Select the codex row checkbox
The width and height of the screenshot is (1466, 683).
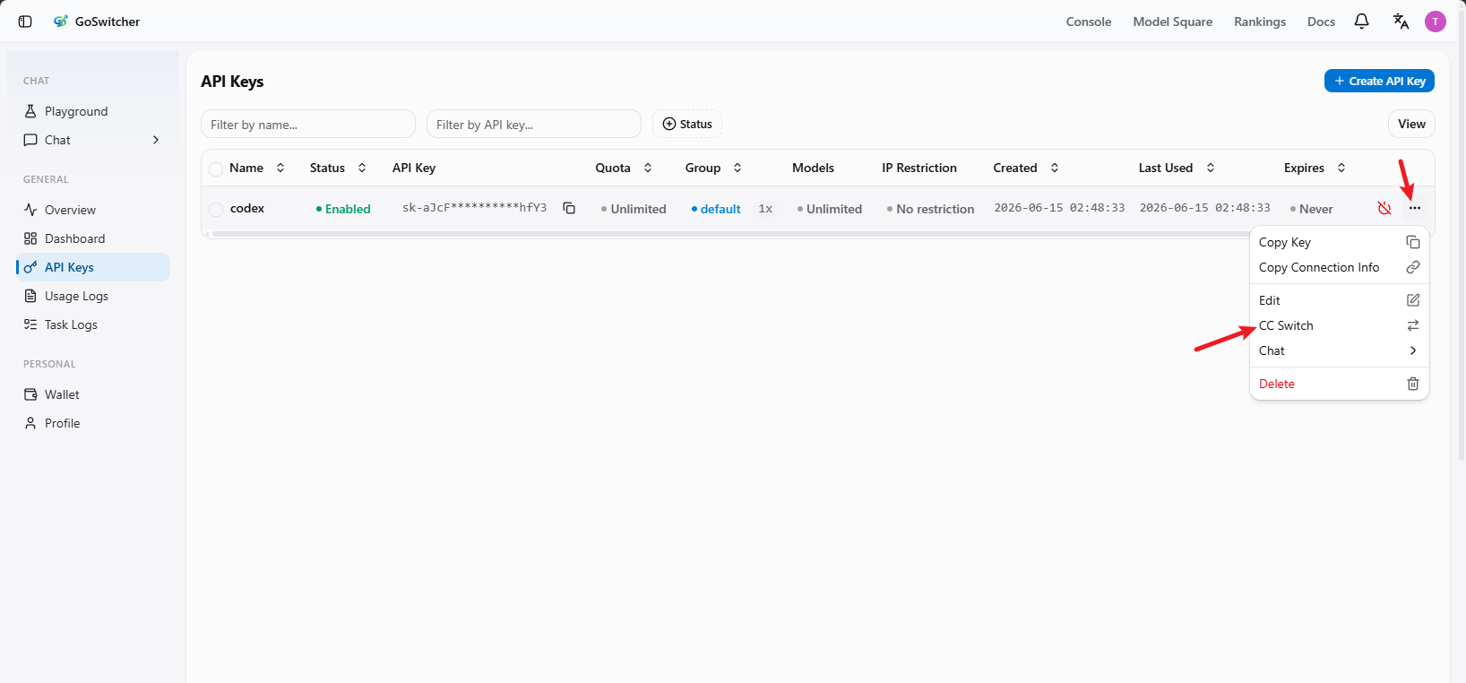tap(216, 209)
